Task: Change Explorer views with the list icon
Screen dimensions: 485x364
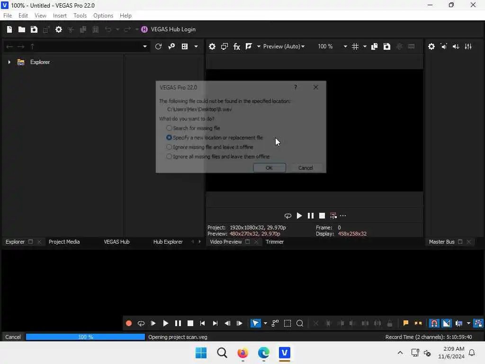Action: point(185,46)
